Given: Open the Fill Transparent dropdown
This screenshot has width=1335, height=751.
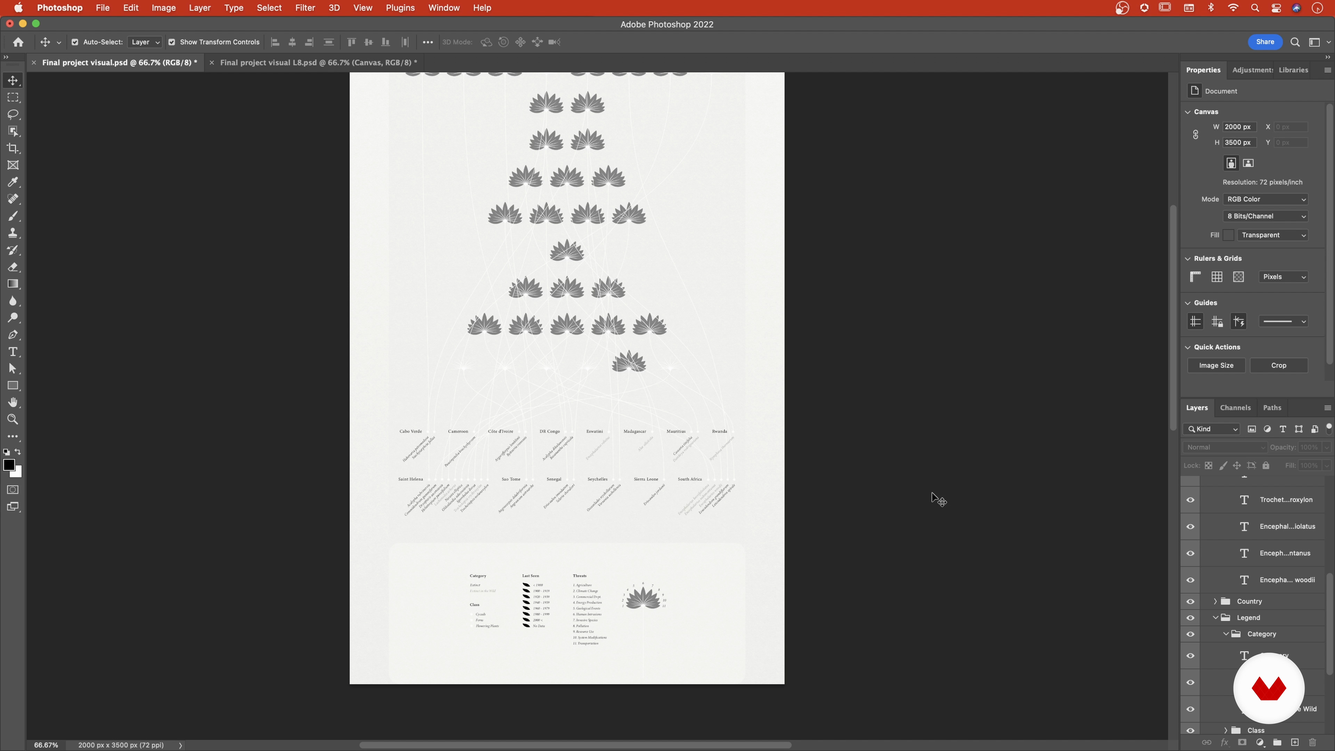Looking at the screenshot, I should click(x=1273, y=235).
